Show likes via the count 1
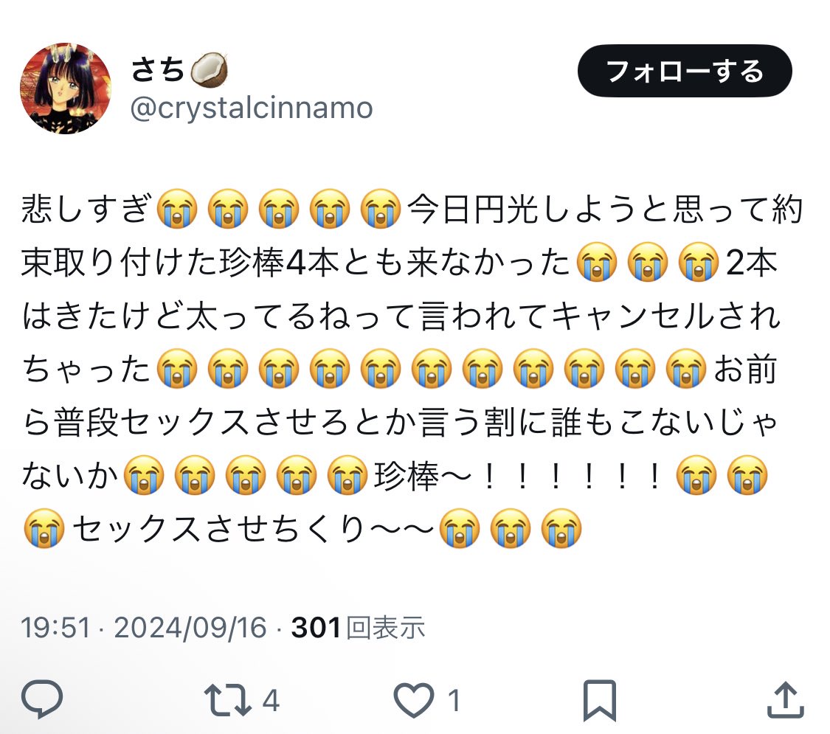Image resolution: width=830 pixels, height=734 pixels. [454, 701]
